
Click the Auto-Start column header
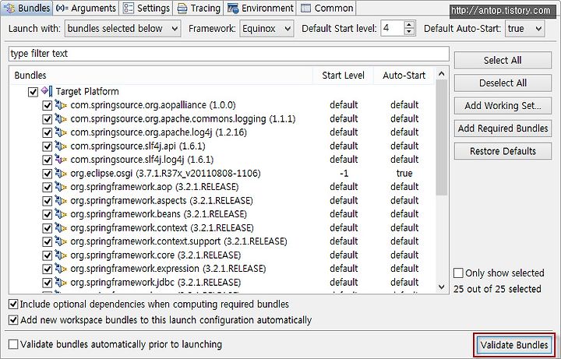[x=404, y=76]
